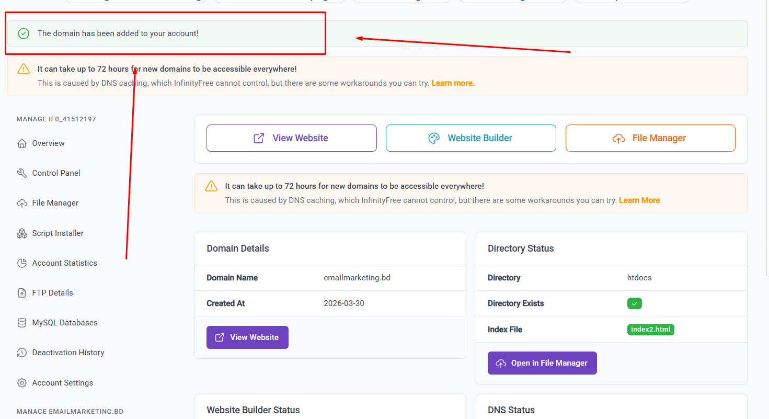Viewport: 769px width, 419px height.
Task: Open MySQL Databases from the sidebar menu
Action: pos(64,322)
